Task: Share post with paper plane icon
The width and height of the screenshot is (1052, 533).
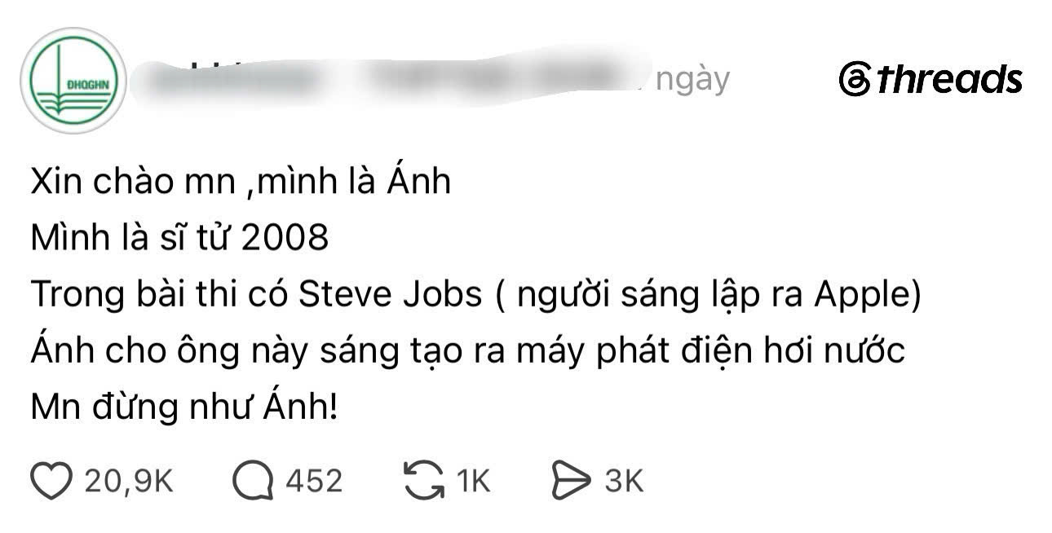Action: coord(572,481)
